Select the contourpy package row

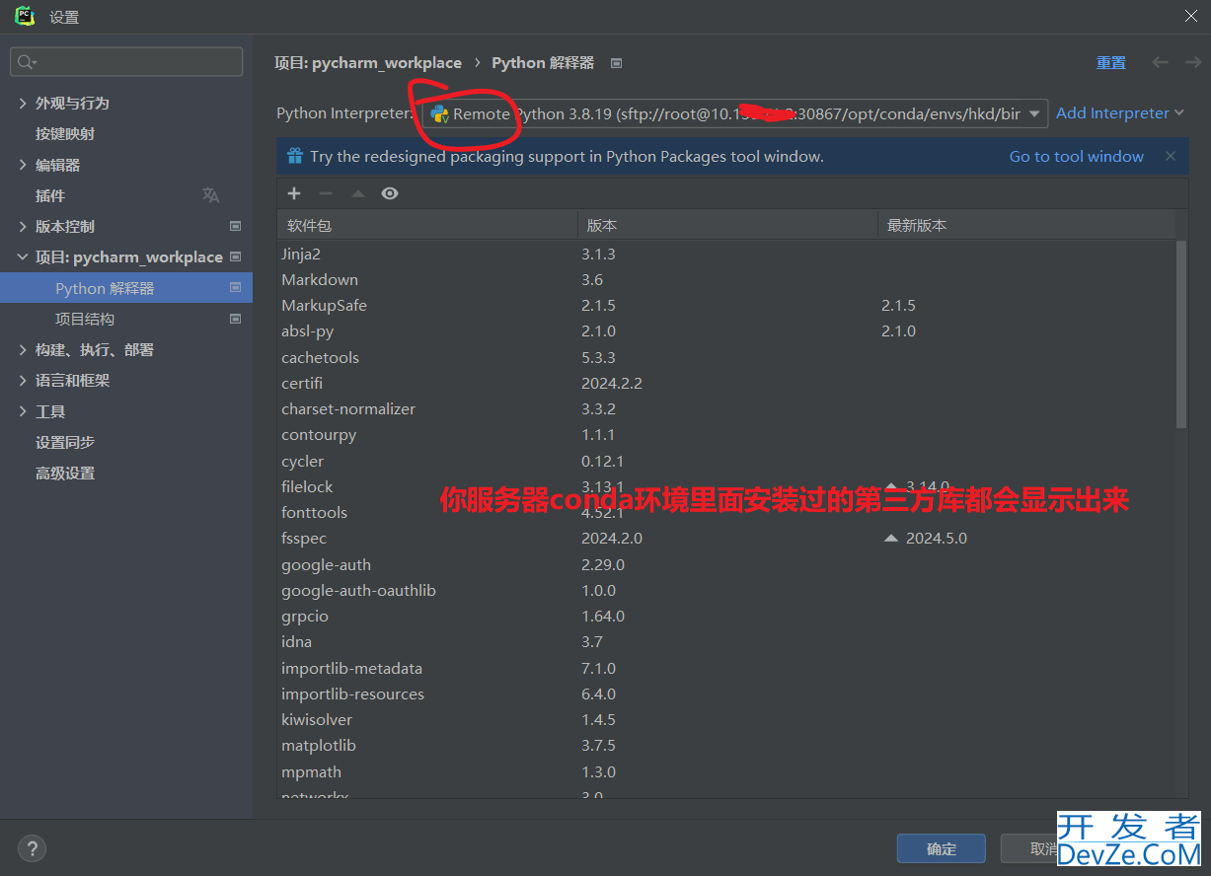click(726, 434)
